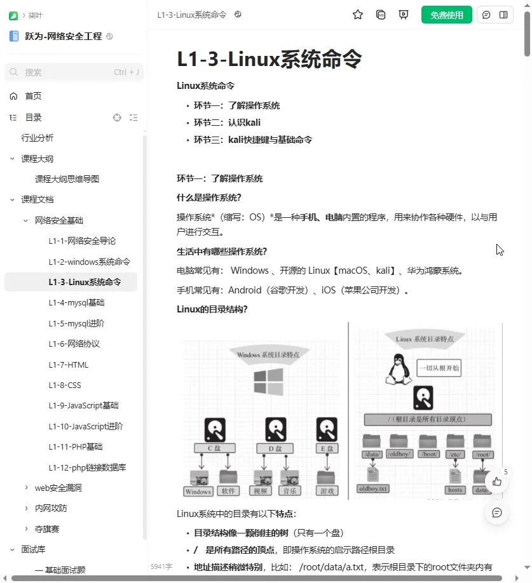Open the 目录 section
Screen dimensions: 532x583
tap(33, 117)
